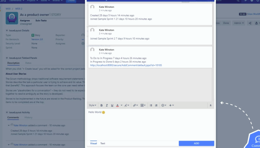The width and height of the screenshot is (260, 148).
Task: Collapse the IssueLayout Details section
Action: [7, 30]
